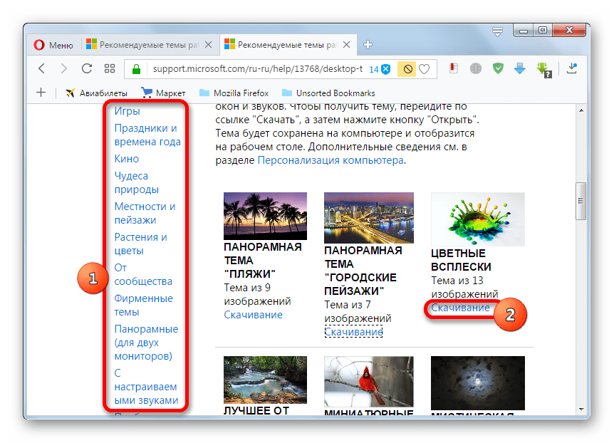Open the Маркет bookmark
This screenshot has width=614, height=443.
point(163,93)
